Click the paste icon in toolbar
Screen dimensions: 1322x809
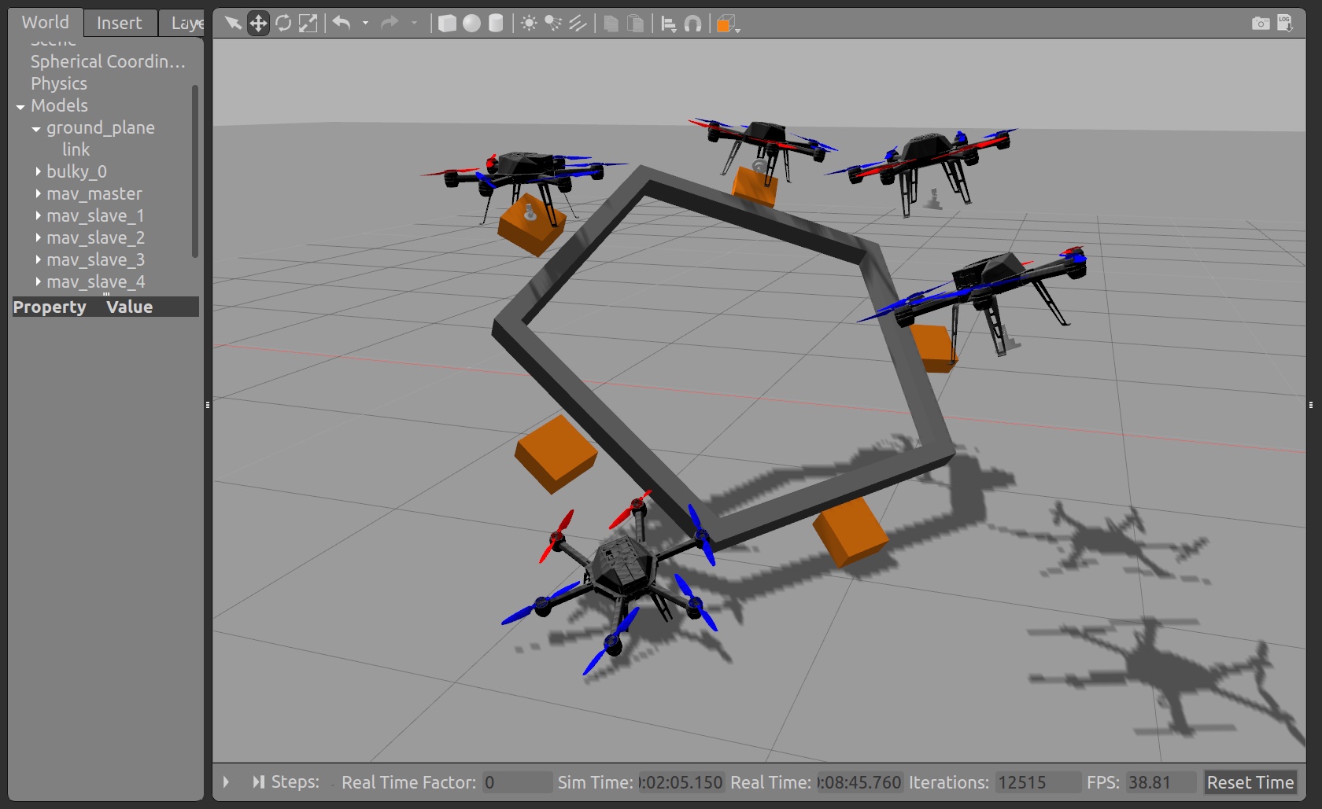tap(635, 24)
